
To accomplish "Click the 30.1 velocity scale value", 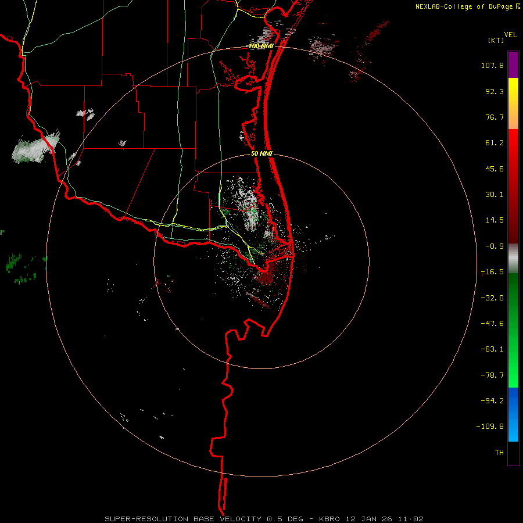I will point(495,195).
